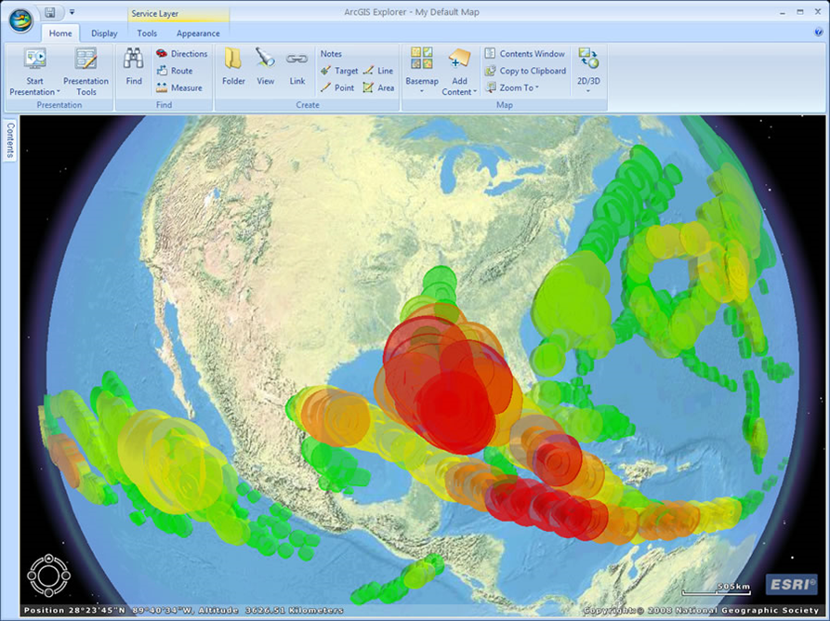
Task: Open the Zoom To dropdown
Action: tap(512, 88)
